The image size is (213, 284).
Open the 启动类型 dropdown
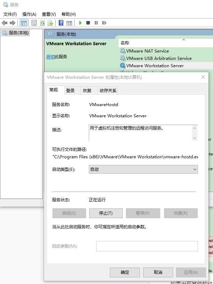tap(143, 169)
